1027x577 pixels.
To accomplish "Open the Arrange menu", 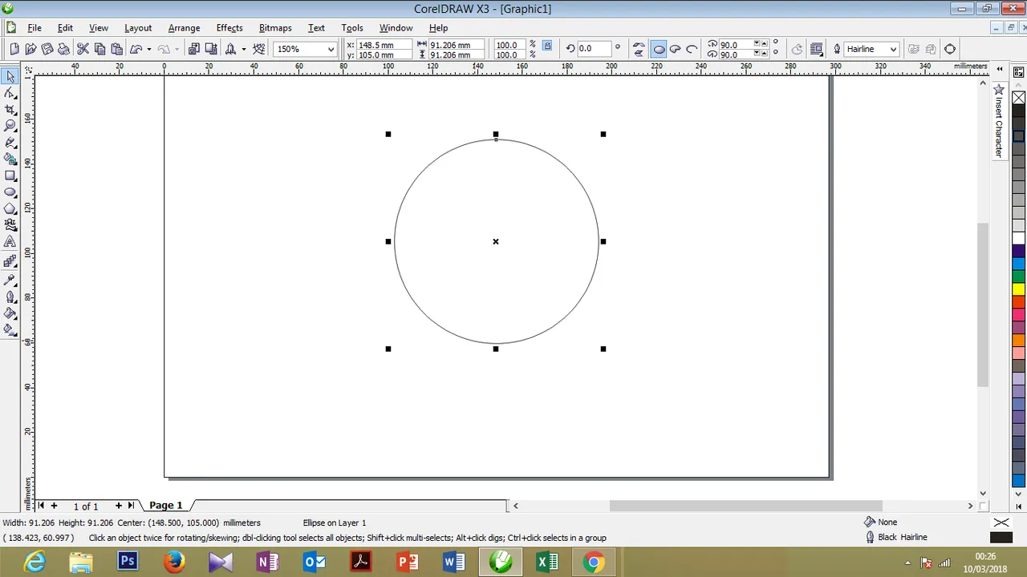I will point(184,28).
